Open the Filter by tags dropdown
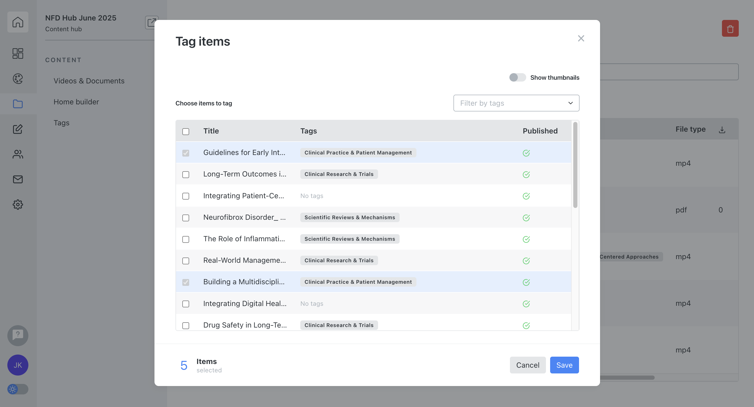 point(516,103)
